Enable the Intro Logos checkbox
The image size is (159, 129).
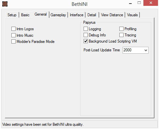13,29
